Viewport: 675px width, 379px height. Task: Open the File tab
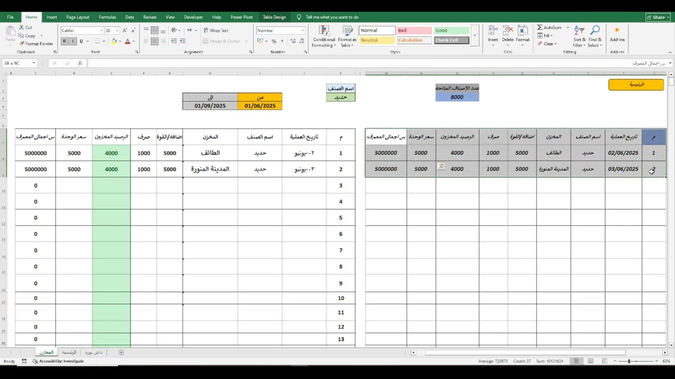pos(10,17)
